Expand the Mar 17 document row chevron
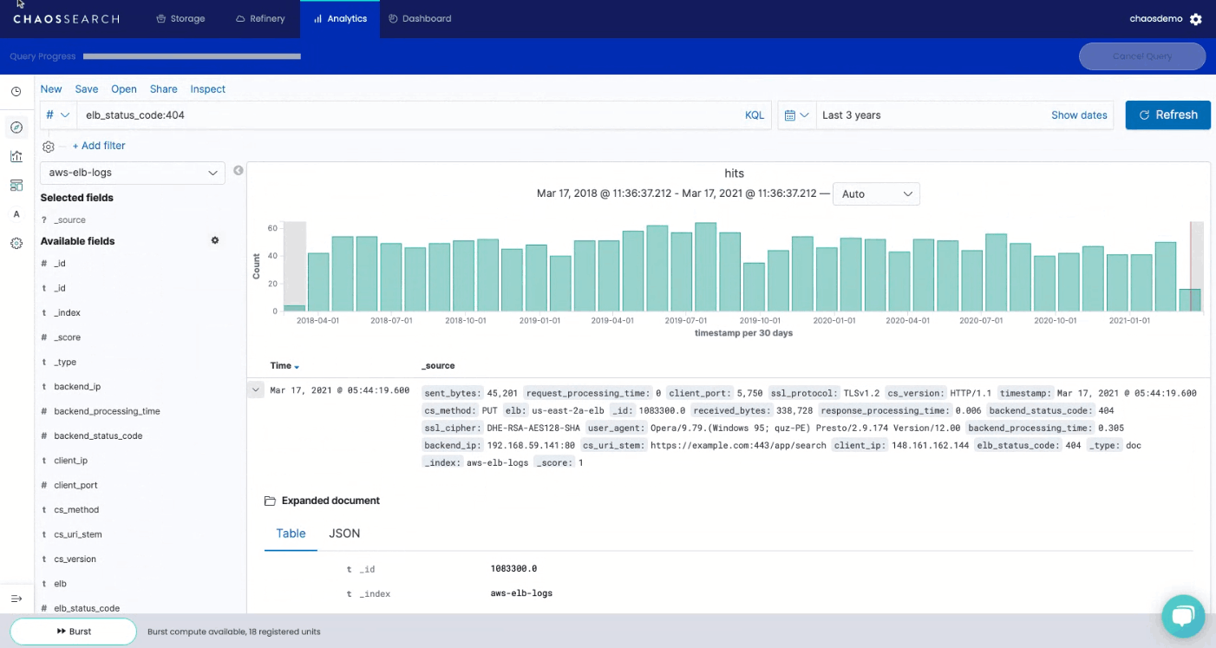 [255, 389]
